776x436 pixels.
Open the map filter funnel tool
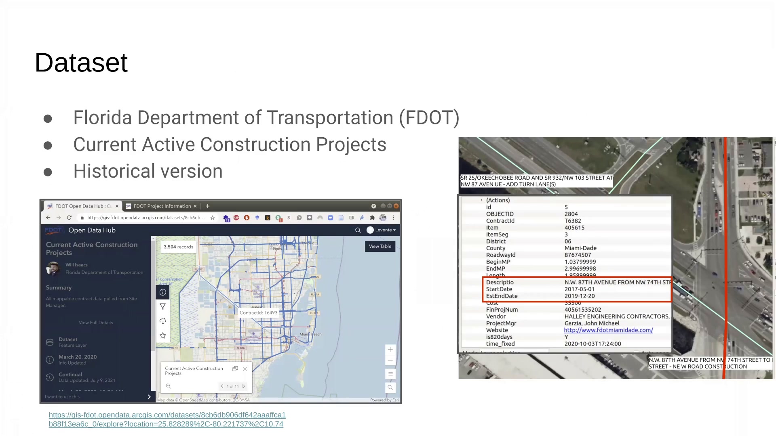click(x=163, y=307)
